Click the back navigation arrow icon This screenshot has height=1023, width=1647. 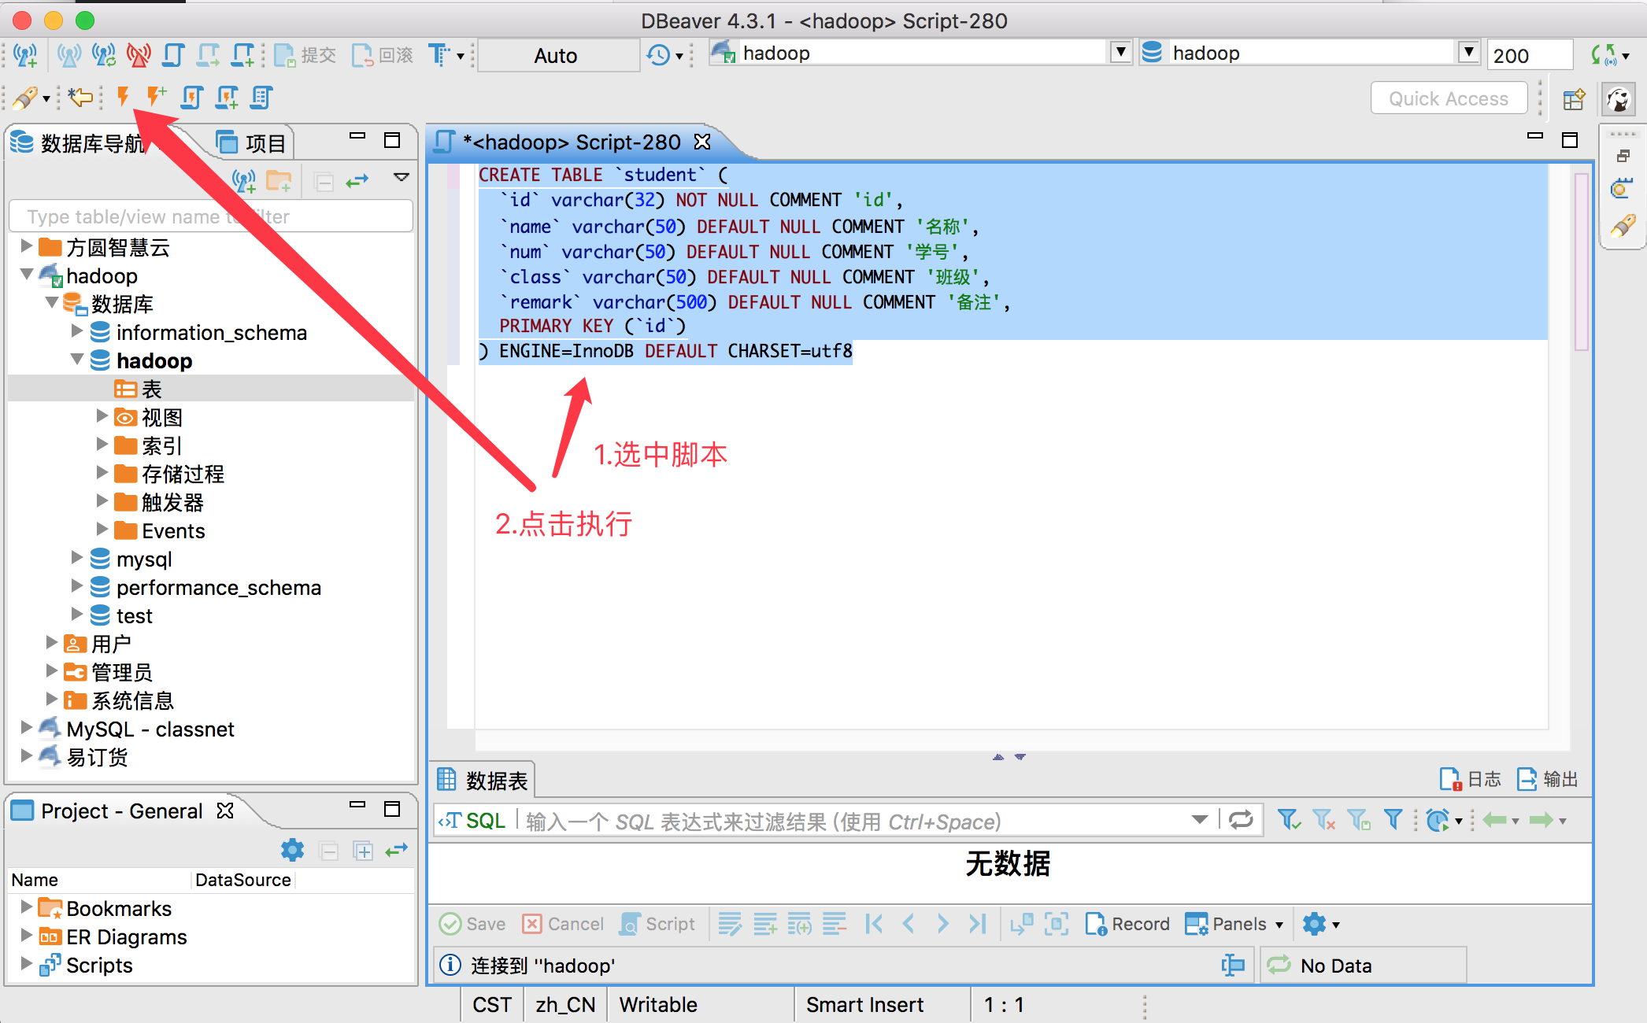80,97
